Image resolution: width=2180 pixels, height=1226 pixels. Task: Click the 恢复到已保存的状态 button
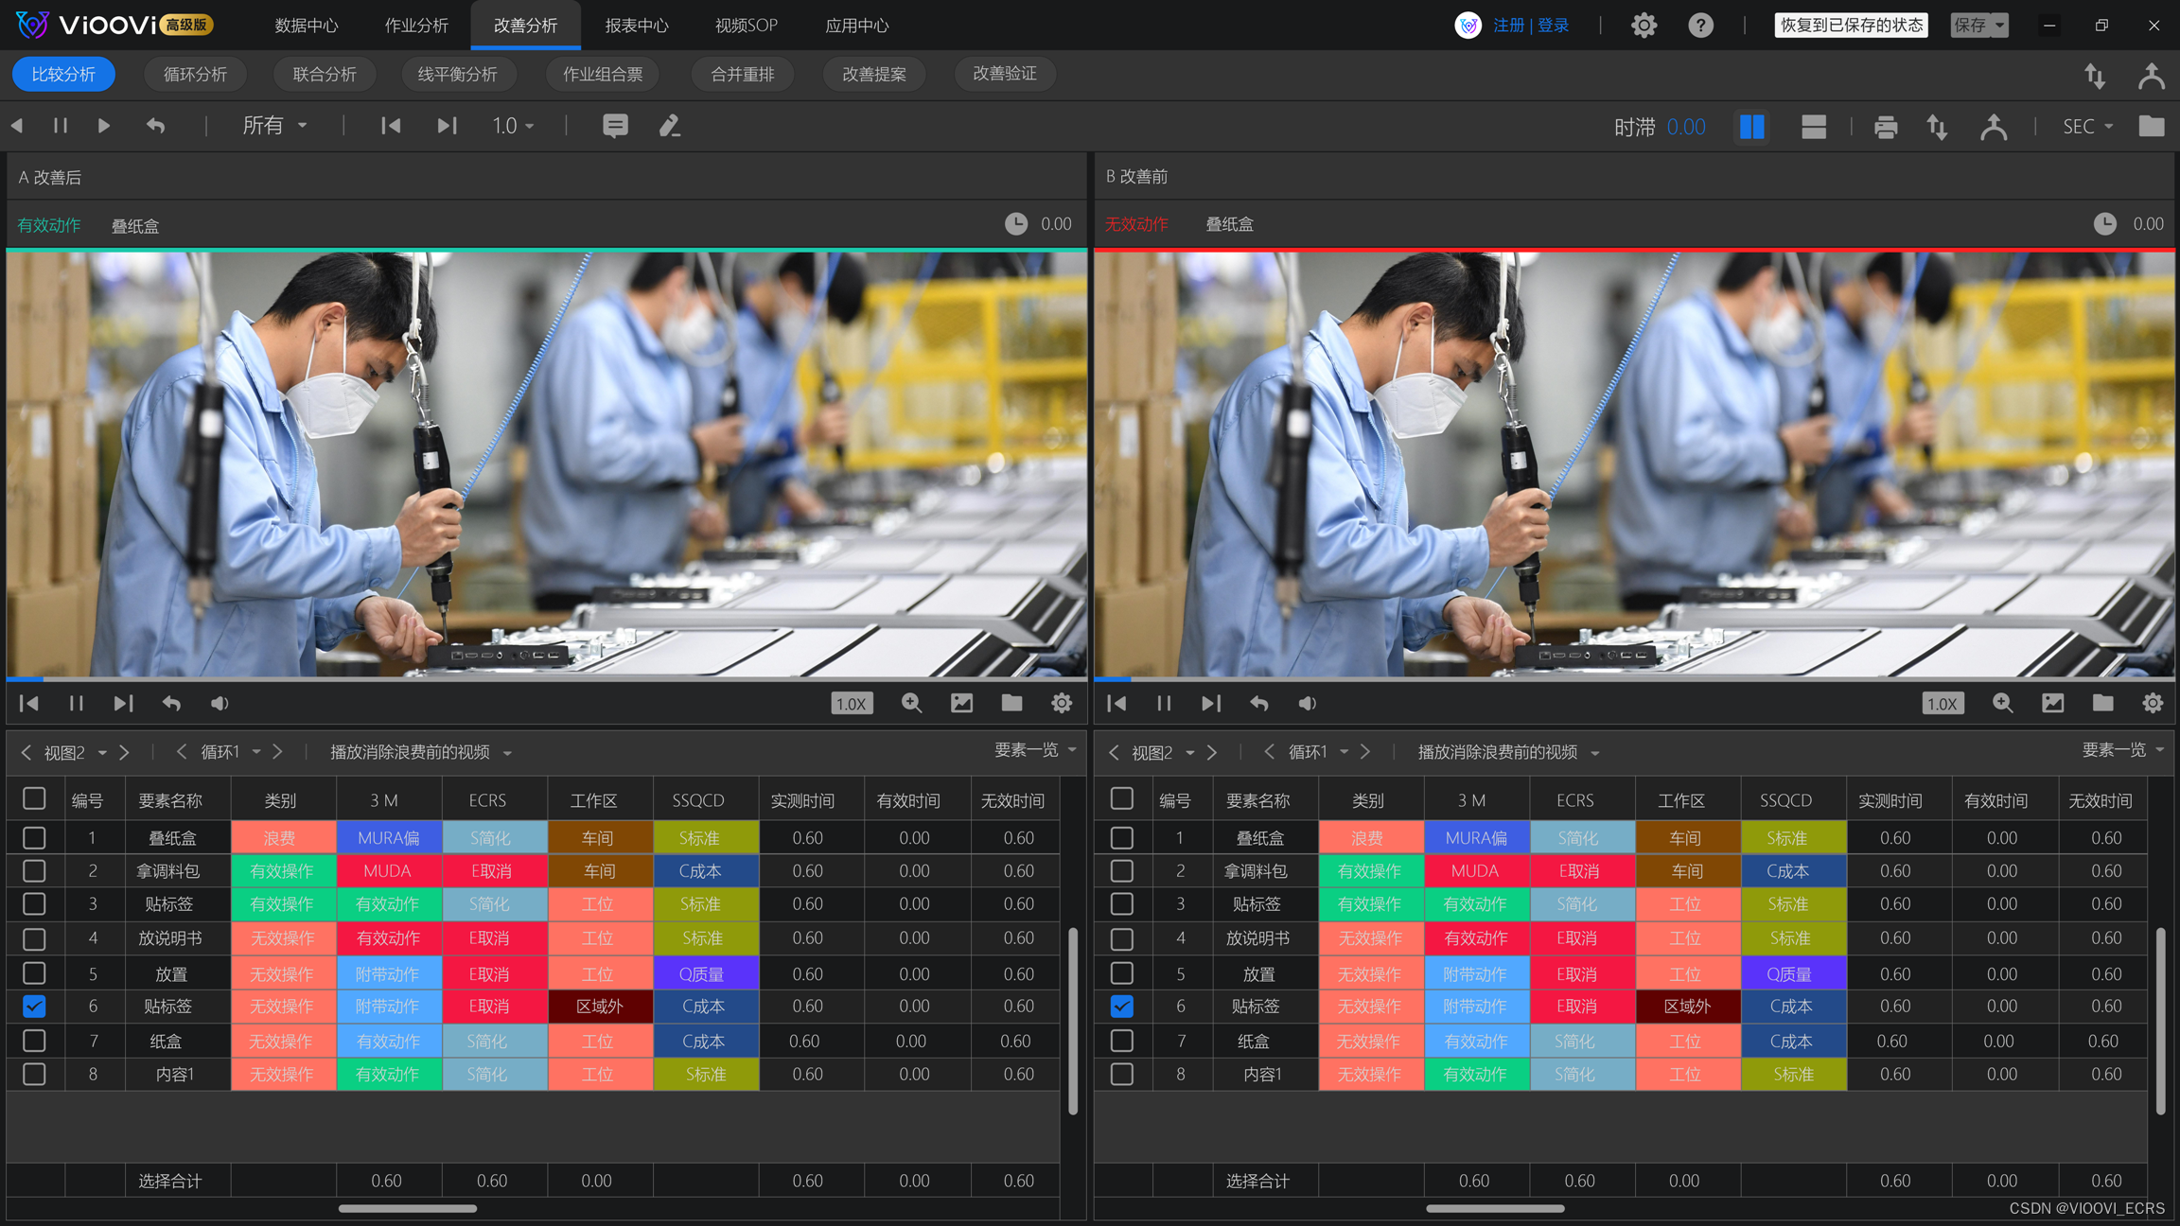1850,26
